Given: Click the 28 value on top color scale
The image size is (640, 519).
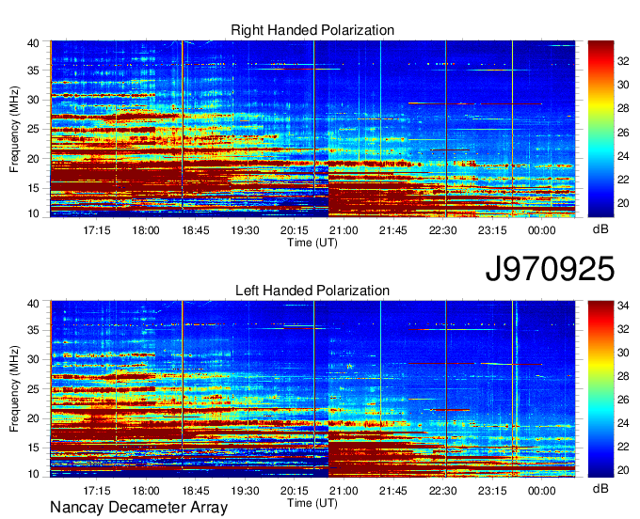Looking at the screenshot, I should click(x=623, y=108).
